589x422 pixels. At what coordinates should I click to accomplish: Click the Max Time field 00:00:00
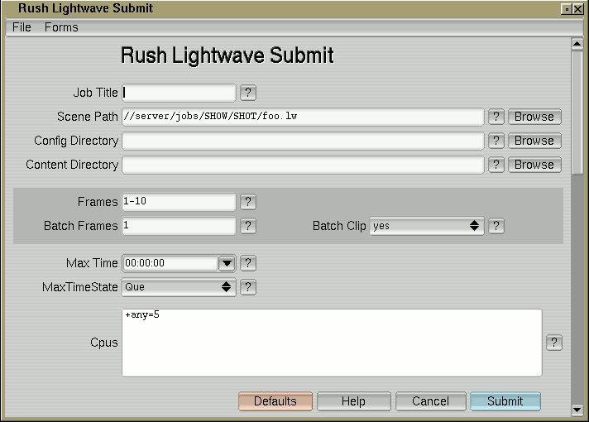170,263
